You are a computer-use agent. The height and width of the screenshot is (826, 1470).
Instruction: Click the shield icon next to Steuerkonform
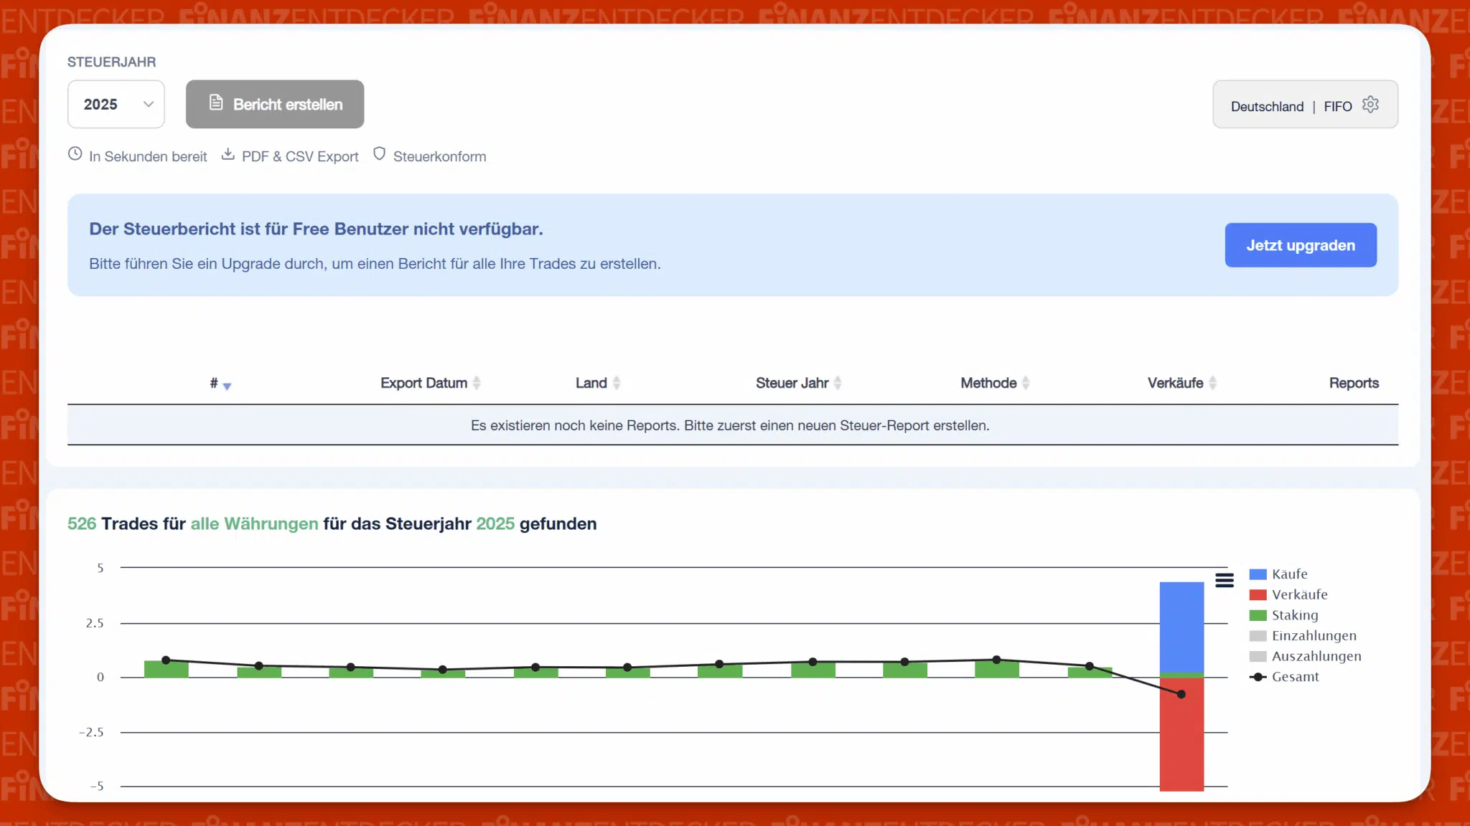point(380,153)
